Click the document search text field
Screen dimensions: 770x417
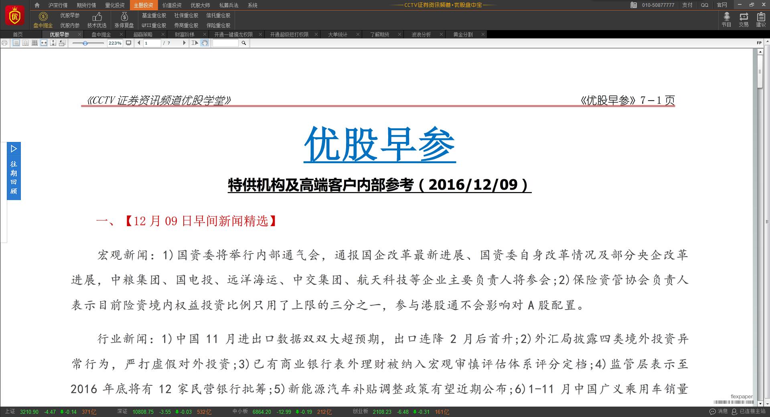click(x=225, y=43)
